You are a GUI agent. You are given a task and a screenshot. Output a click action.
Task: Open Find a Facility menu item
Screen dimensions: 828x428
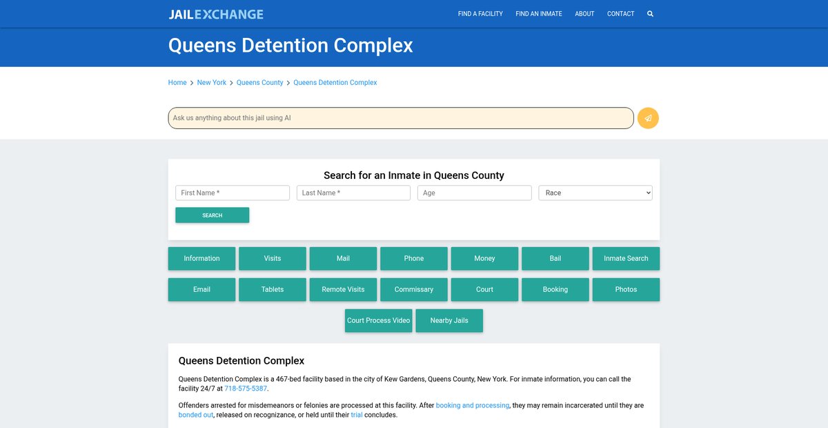click(x=480, y=14)
